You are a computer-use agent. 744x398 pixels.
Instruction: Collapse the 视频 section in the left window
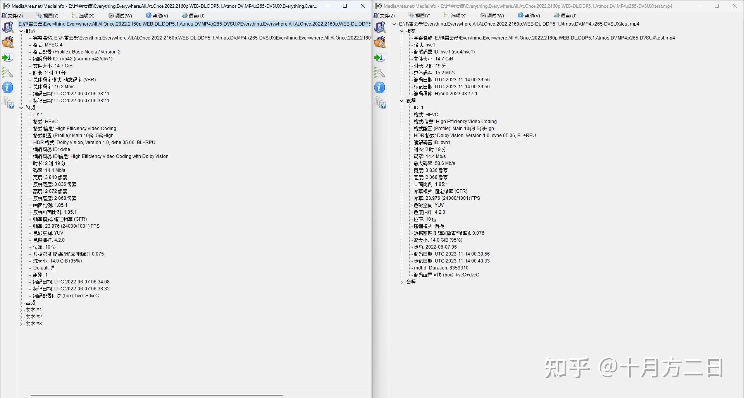(x=21, y=108)
